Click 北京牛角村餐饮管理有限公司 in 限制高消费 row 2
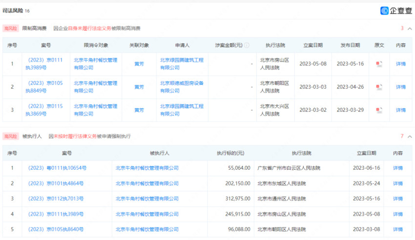This screenshot has width=415, height=240. (x=96, y=87)
